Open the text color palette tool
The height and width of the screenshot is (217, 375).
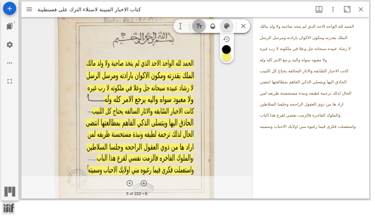click(227, 26)
